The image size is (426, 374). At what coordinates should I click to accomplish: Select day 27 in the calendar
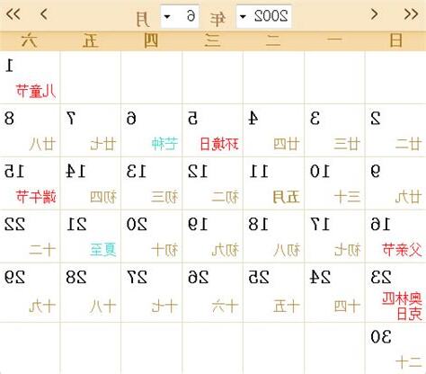(152, 293)
